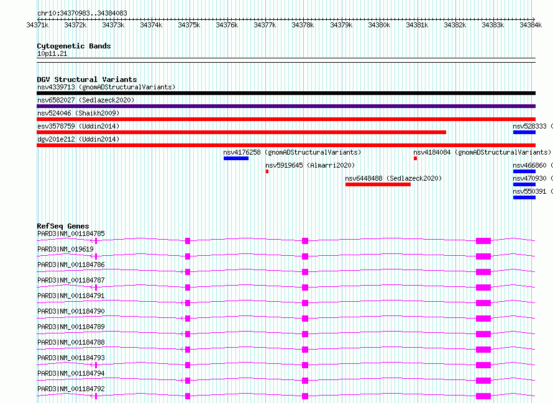Open variant nsv5919645 Almarri2020 label

pyautogui.click(x=310, y=165)
